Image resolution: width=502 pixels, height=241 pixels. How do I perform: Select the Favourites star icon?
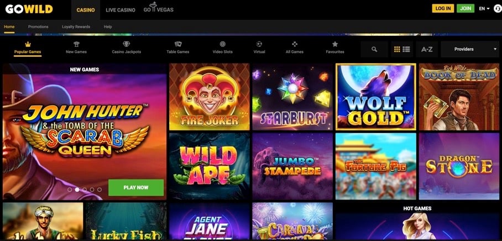tap(335, 47)
